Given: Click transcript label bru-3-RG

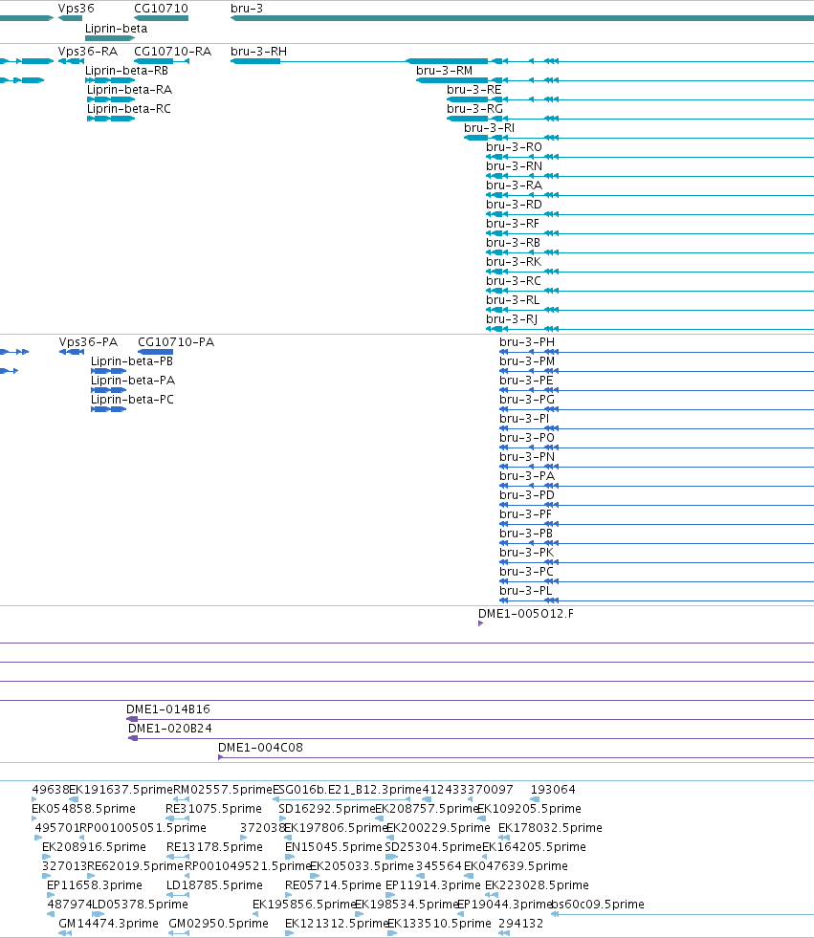Looking at the screenshot, I should 474,109.
